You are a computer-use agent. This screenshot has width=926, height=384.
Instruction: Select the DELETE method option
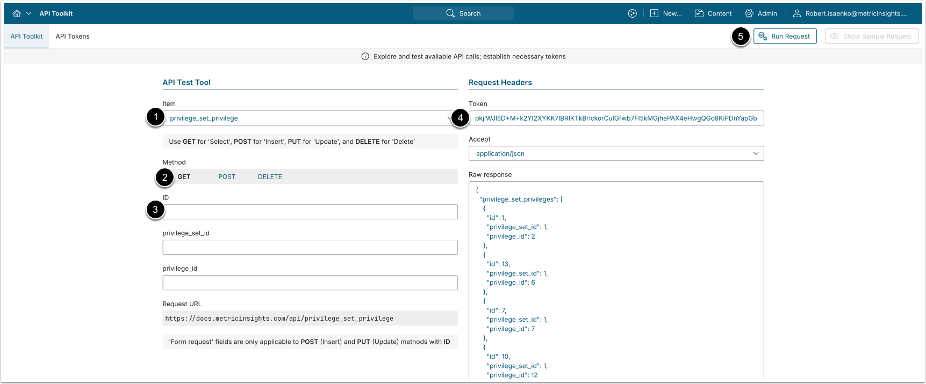[x=270, y=176]
